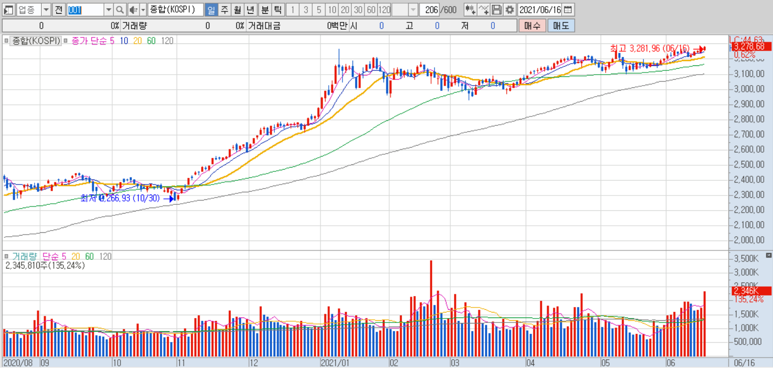Click price MA legend value 120
Image resolution: width=773 pixels, height=368 pixels.
(167, 40)
